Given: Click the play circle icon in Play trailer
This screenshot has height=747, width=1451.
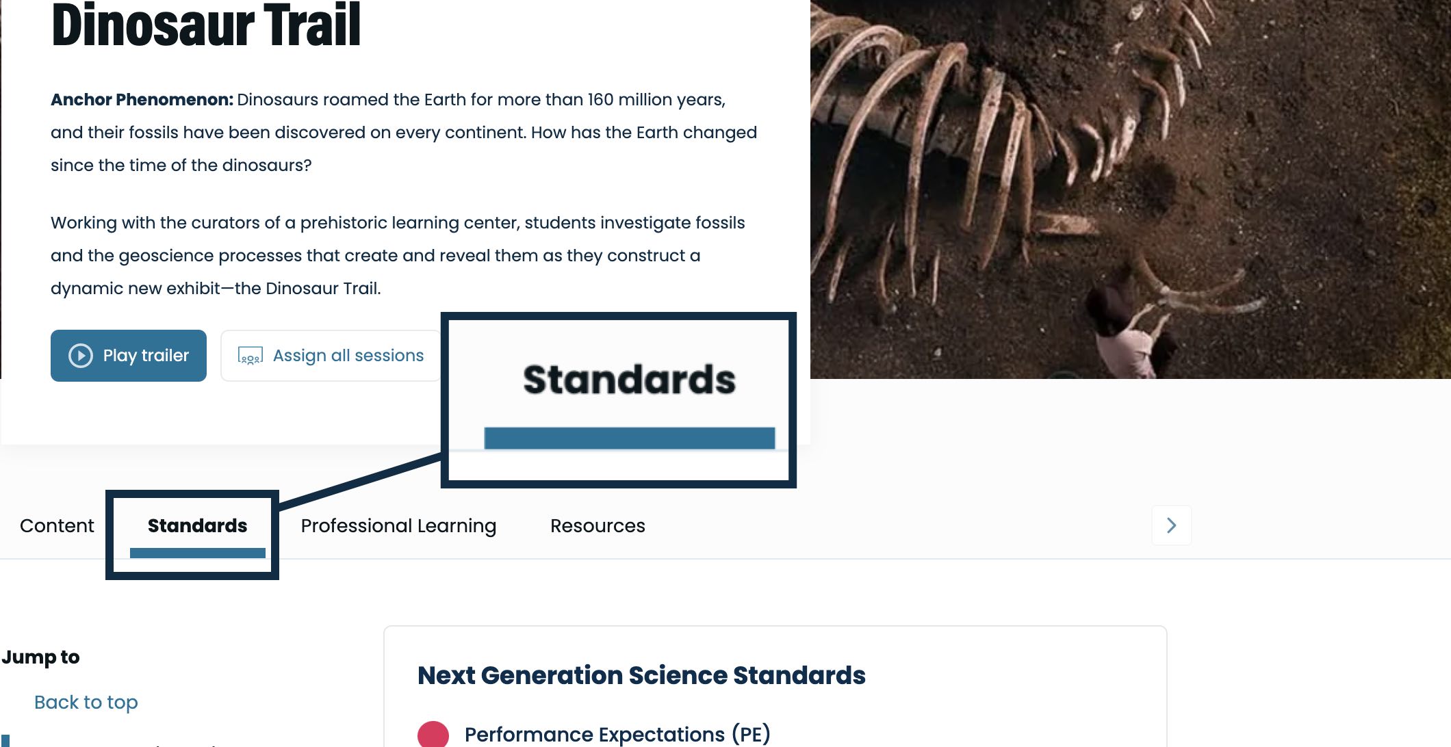Looking at the screenshot, I should (x=81, y=356).
